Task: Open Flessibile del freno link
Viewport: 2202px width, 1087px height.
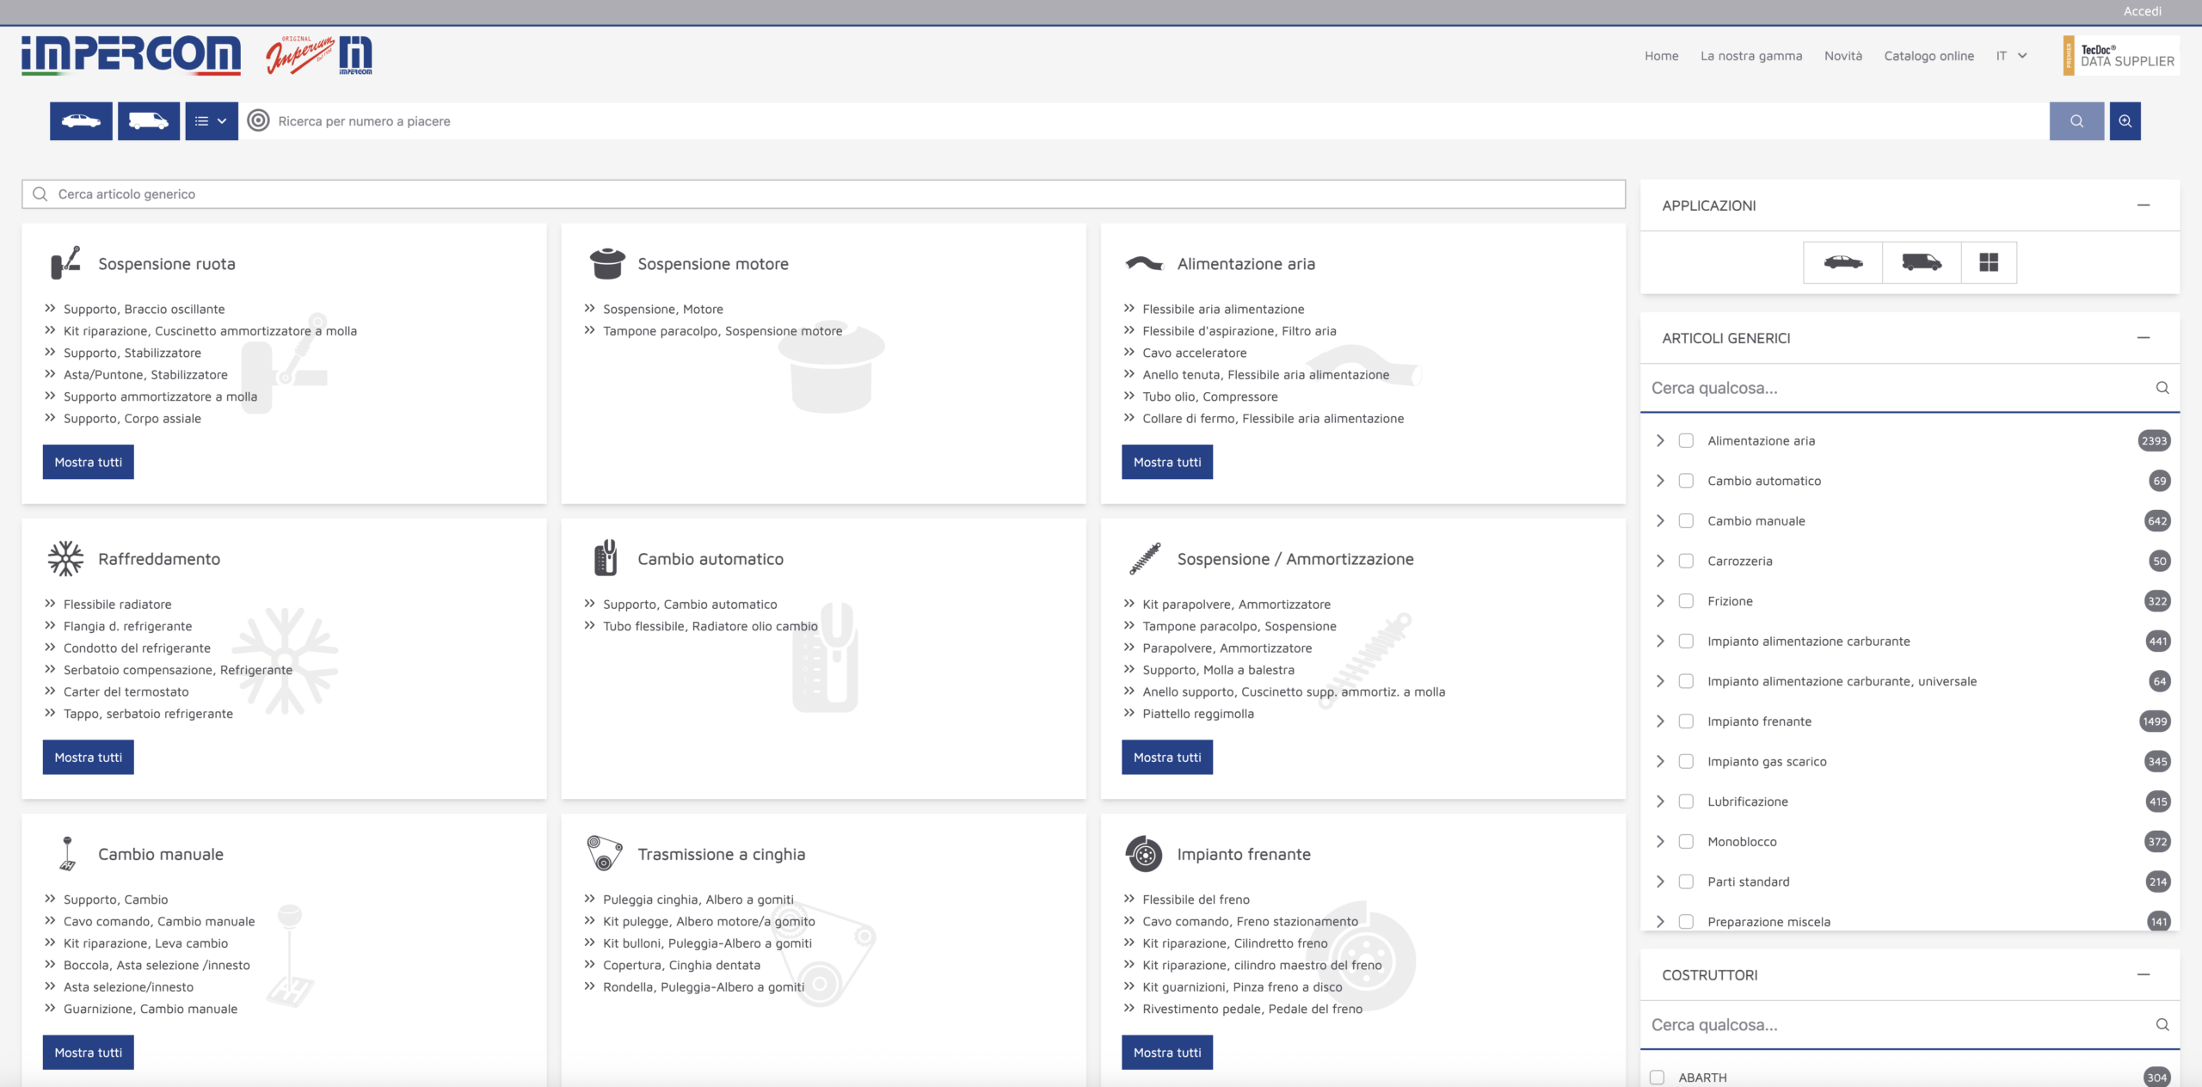Action: (1196, 900)
